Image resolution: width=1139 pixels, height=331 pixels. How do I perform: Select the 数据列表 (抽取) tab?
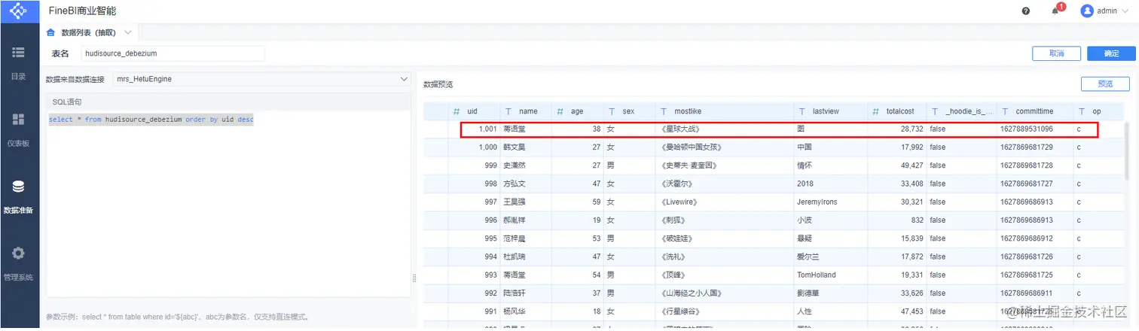click(x=88, y=32)
